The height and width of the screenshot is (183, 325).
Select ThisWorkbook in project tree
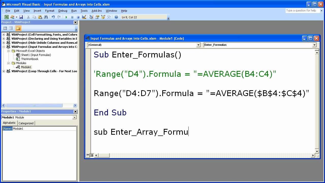click(30, 59)
